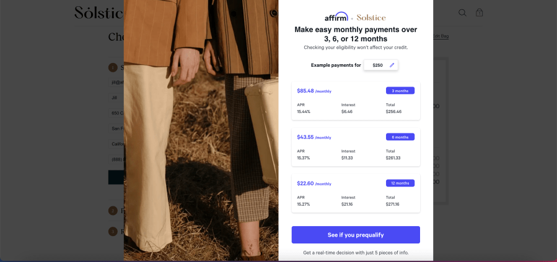The height and width of the screenshot is (262, 557).
Task: Open search with the magnifier icon
Action: click(462, 12)
